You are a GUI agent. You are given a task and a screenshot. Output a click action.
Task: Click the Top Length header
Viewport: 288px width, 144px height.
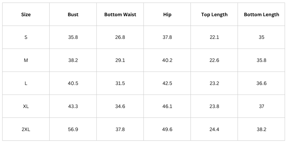214,14
